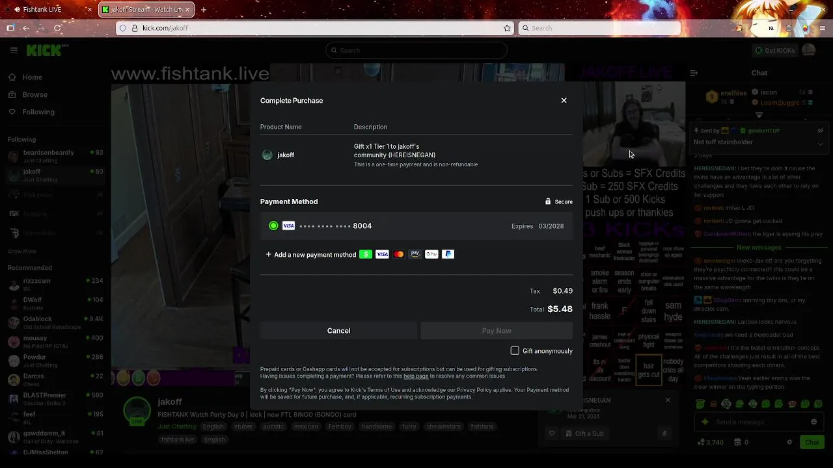
Task: Open the user profile avatar menu
Action: 809,50
